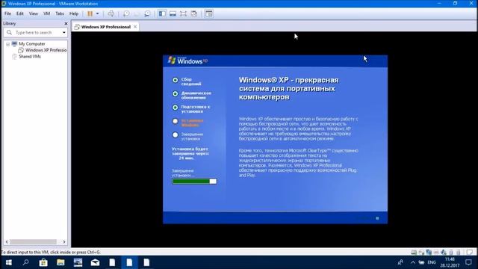Screen dimensions: 478x269
Task: Click the Сбор сведений setup step radio
Action: (x=175, y=80)
